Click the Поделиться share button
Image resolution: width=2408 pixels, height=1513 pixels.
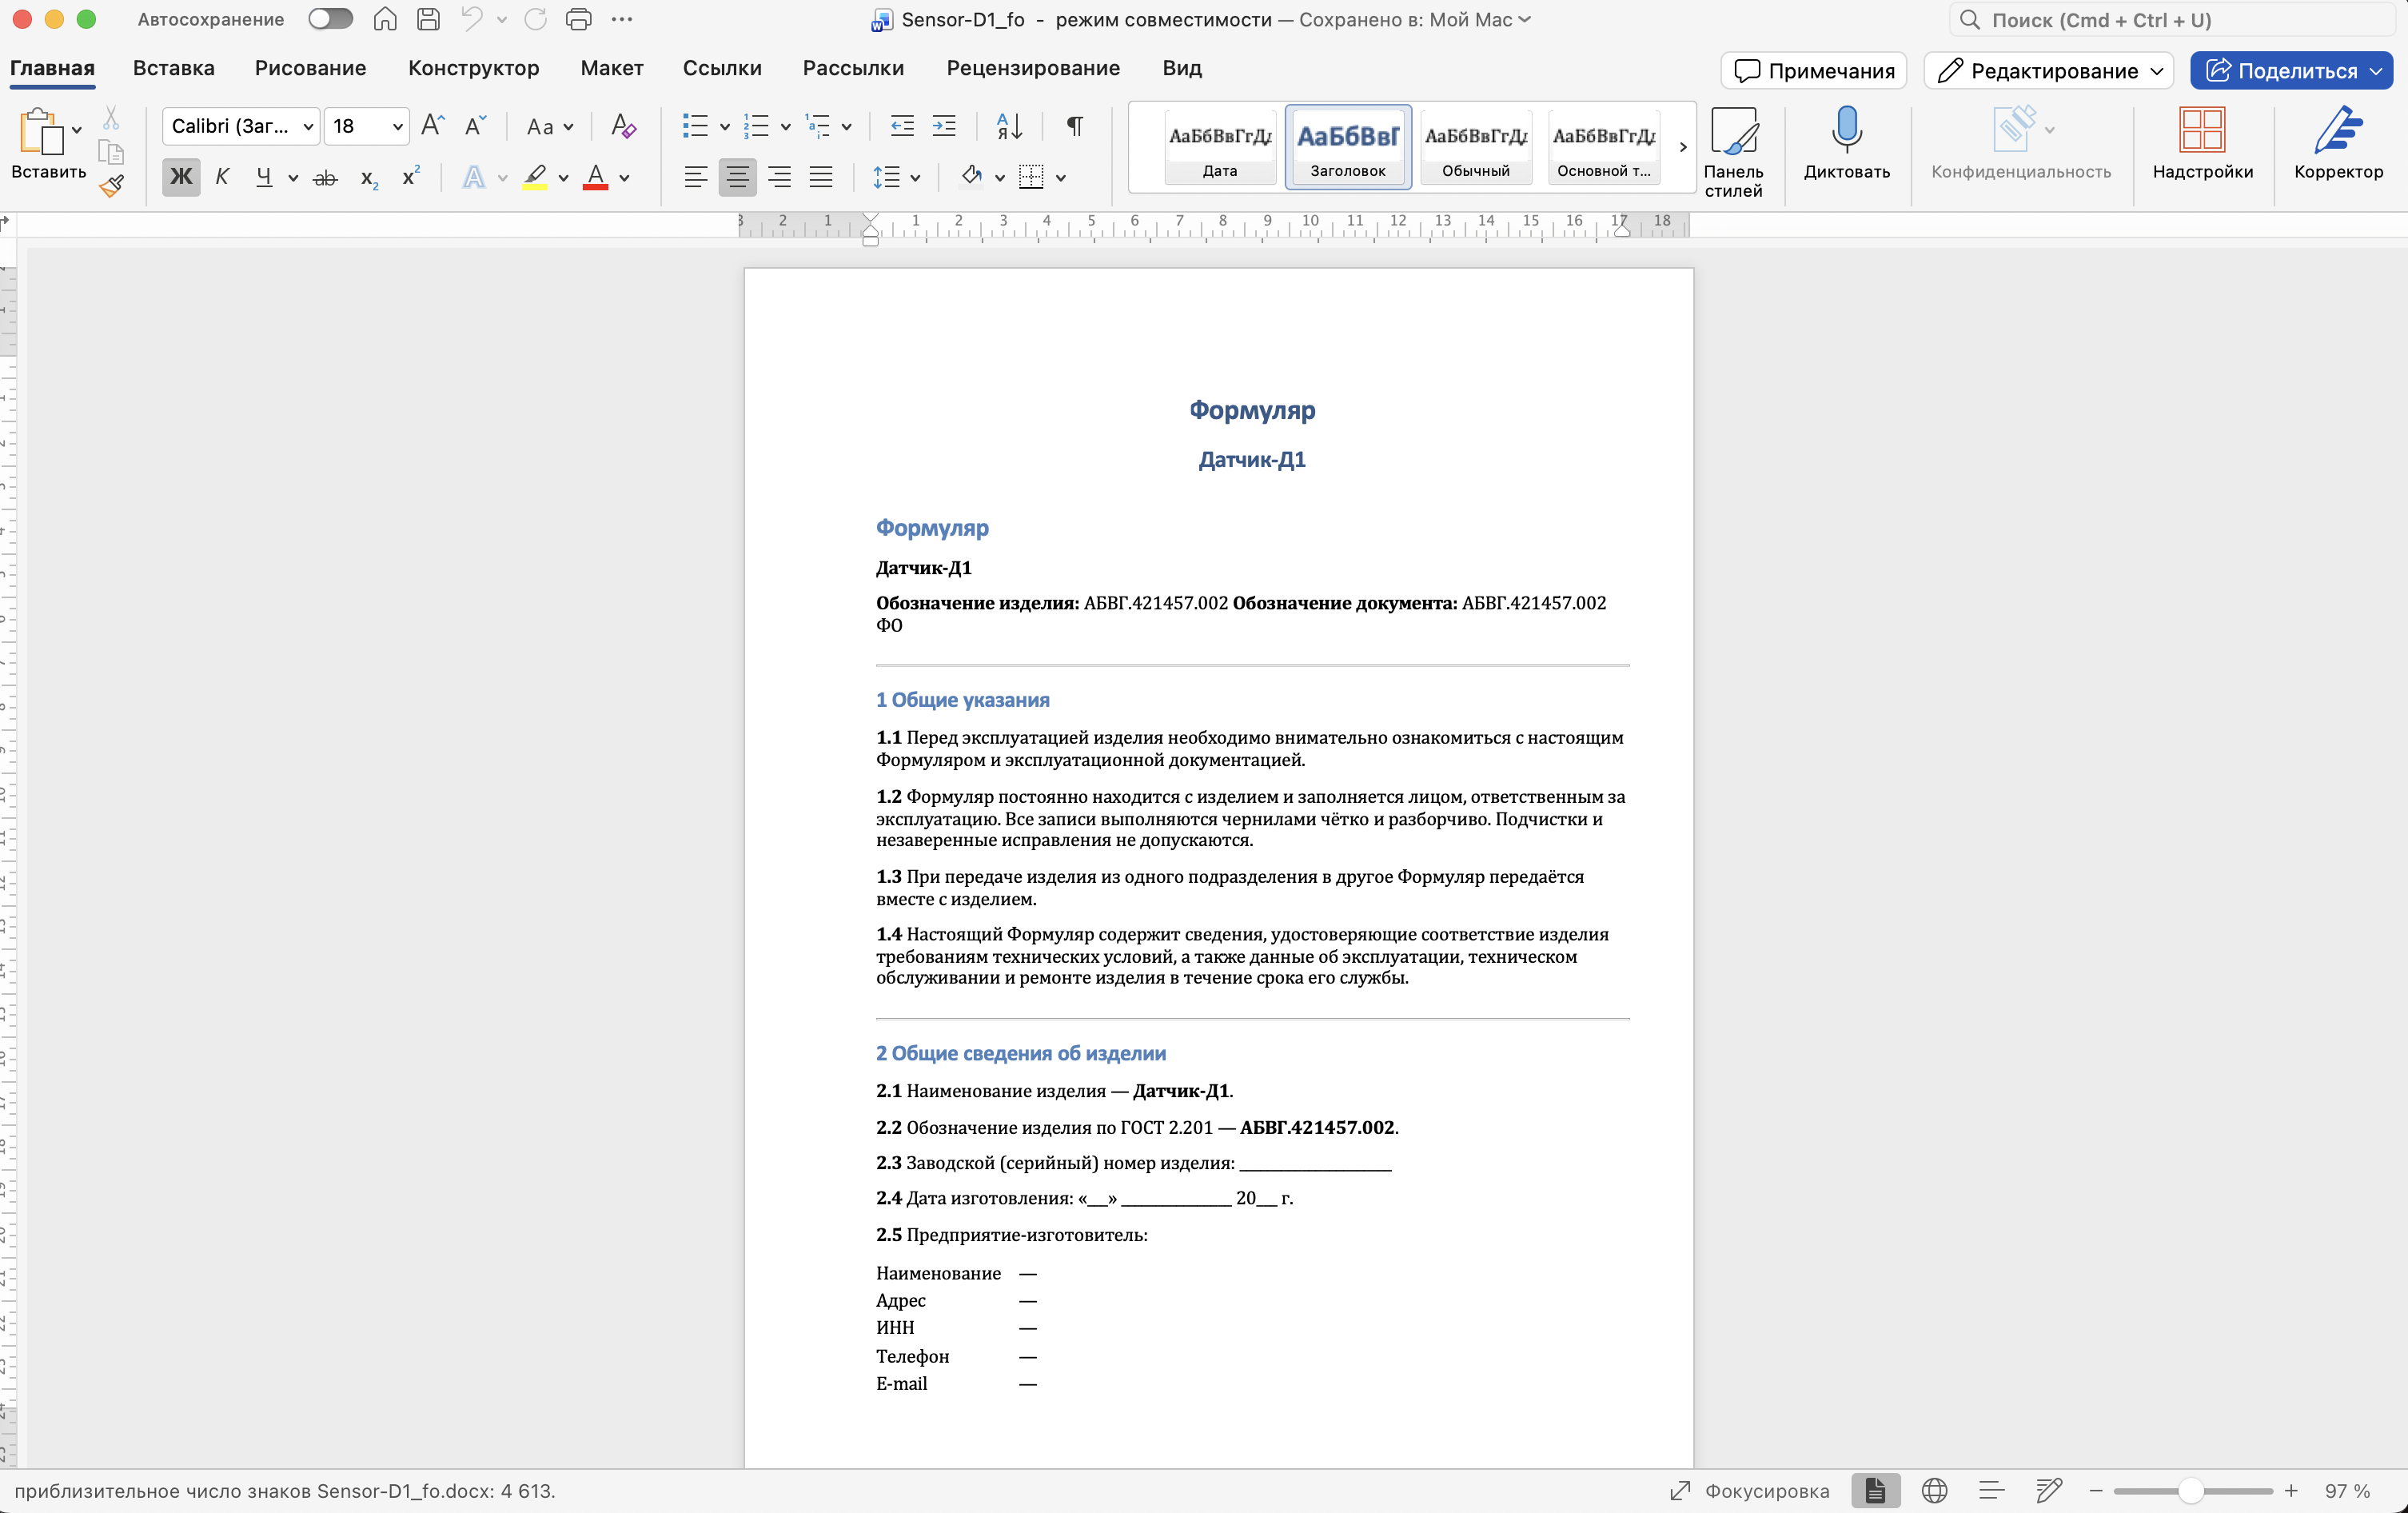pos(2291,70)
